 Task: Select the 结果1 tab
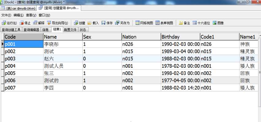57,29
